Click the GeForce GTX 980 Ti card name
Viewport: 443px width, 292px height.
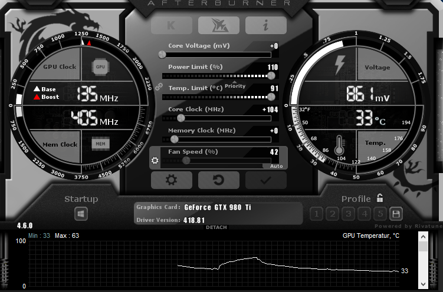(x=218, y=207)
